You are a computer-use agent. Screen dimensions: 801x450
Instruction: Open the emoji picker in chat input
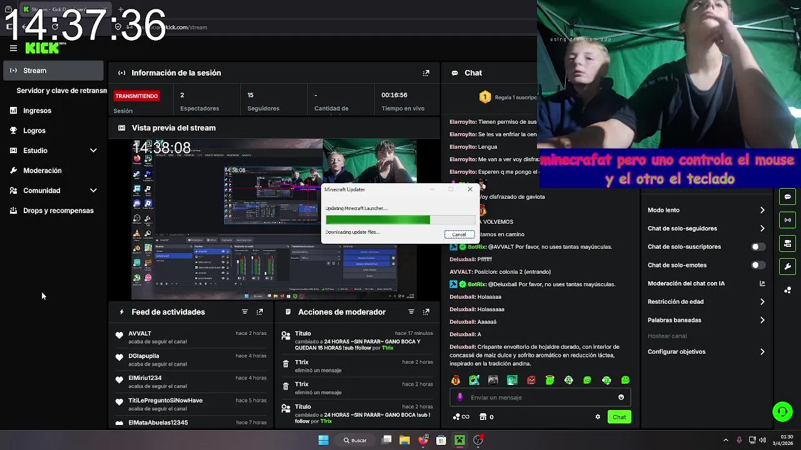621,397
